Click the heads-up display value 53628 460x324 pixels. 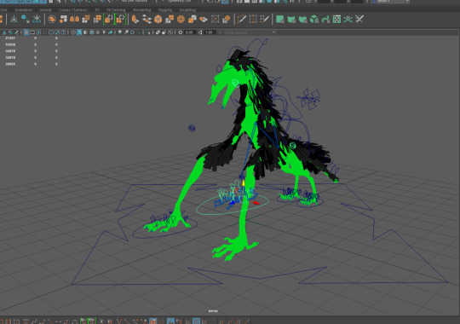point(10,44)
